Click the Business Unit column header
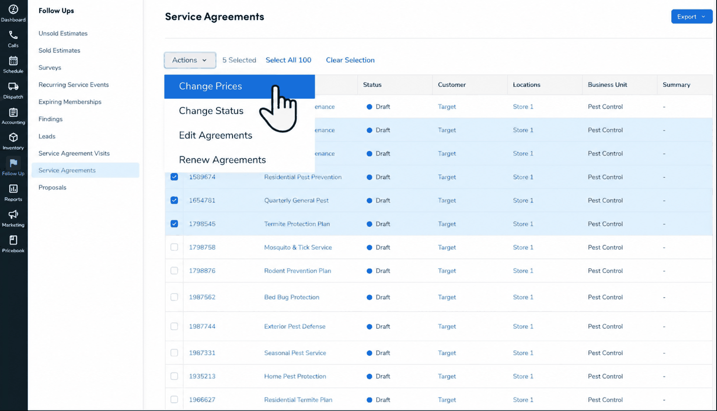The width and height of the screenshot is (717, 411). click(607, 85)
